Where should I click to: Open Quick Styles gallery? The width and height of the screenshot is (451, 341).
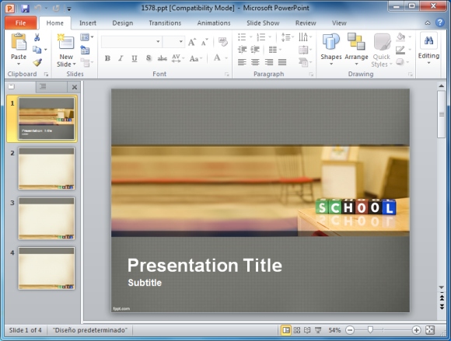pyautogui.click(x=381, y=50)
